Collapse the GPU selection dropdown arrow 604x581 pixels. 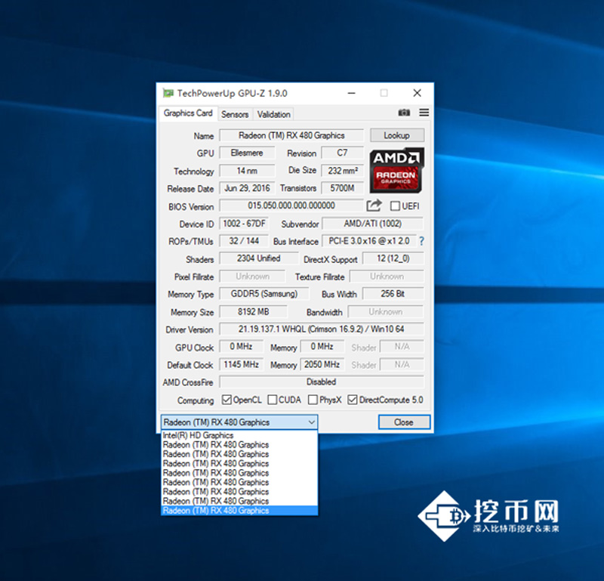click(311, 422)
